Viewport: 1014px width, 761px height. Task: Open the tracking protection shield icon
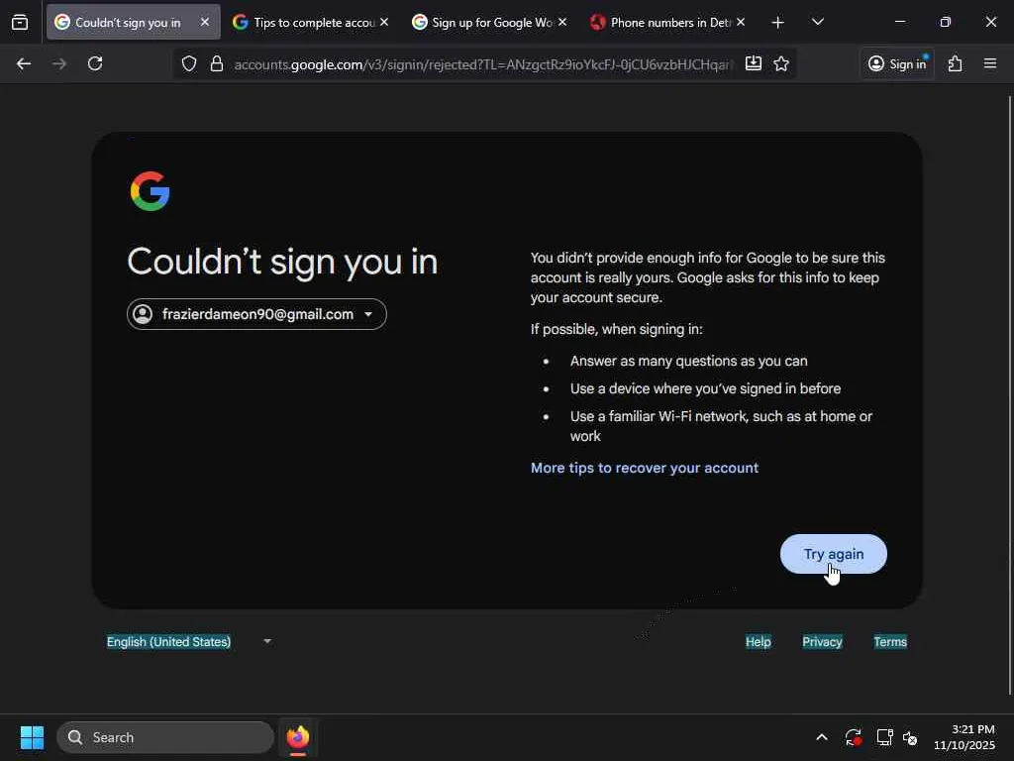tap(189, 63)
